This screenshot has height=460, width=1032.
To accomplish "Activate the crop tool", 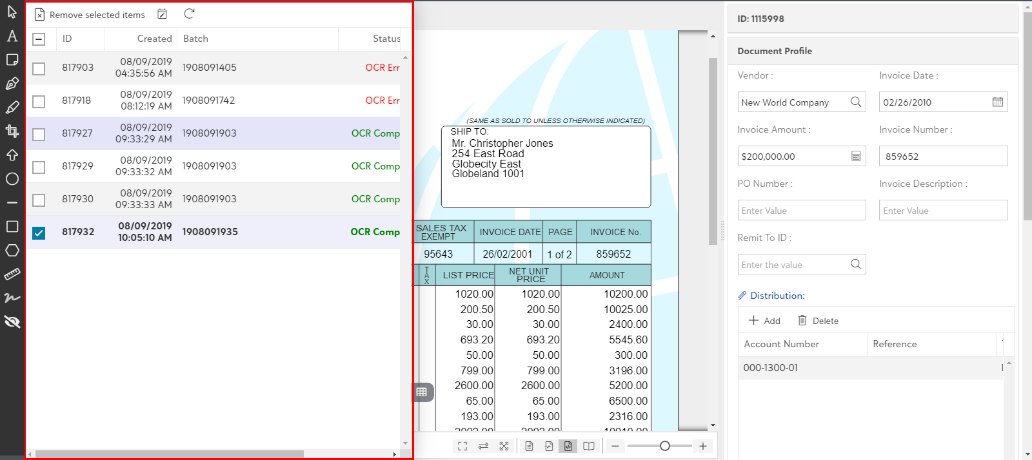I will [x=12, y=131].
